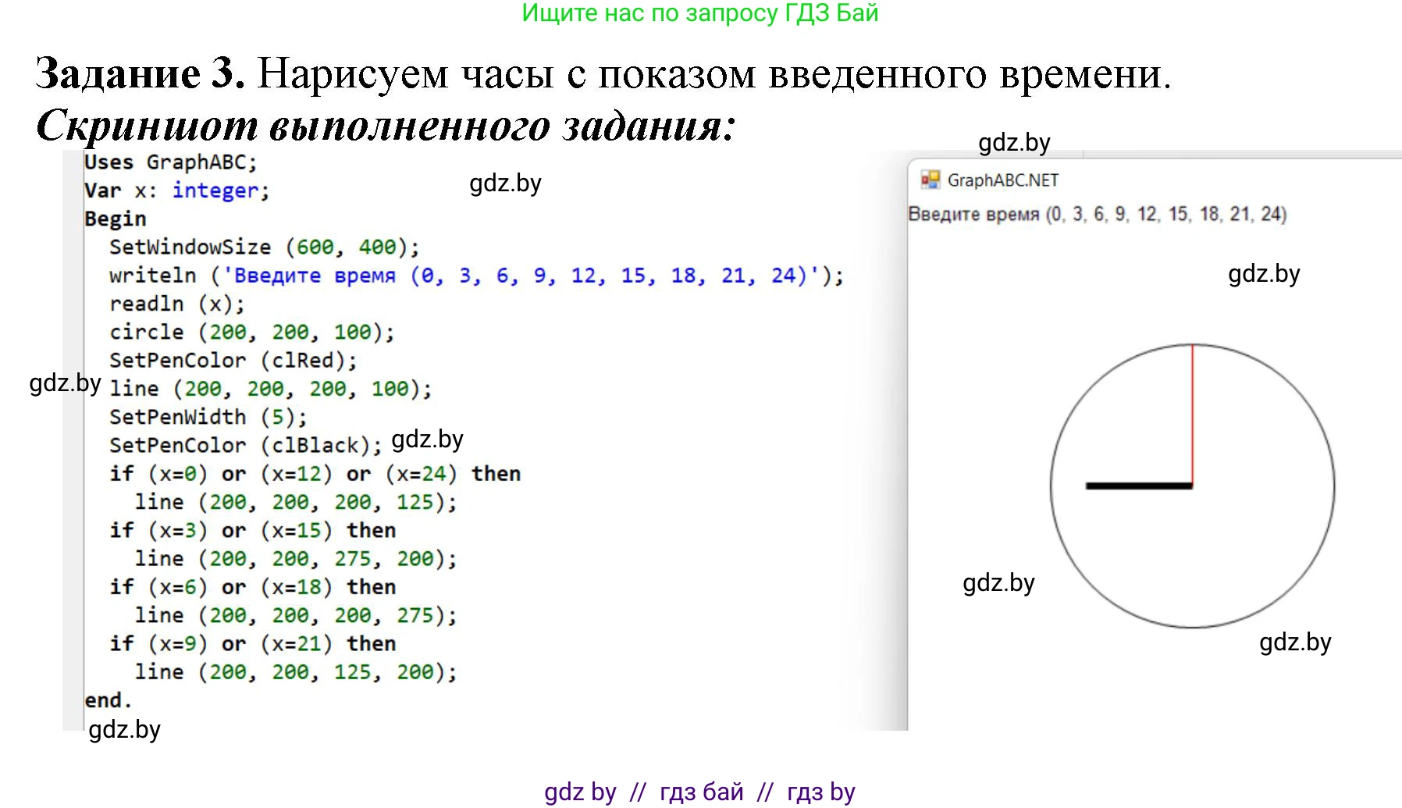This screenshot has width=1402, height=808.
Task: Select the 'Введите время' prompt in output window
Action: tap(1097, 214)
